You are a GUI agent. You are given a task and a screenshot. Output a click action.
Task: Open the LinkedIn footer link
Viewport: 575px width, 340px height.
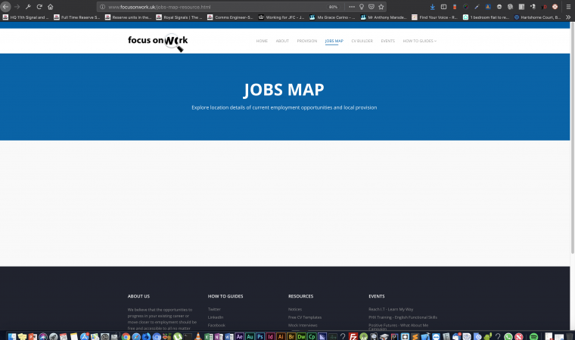pyautogui.click(x=216, y=317)
